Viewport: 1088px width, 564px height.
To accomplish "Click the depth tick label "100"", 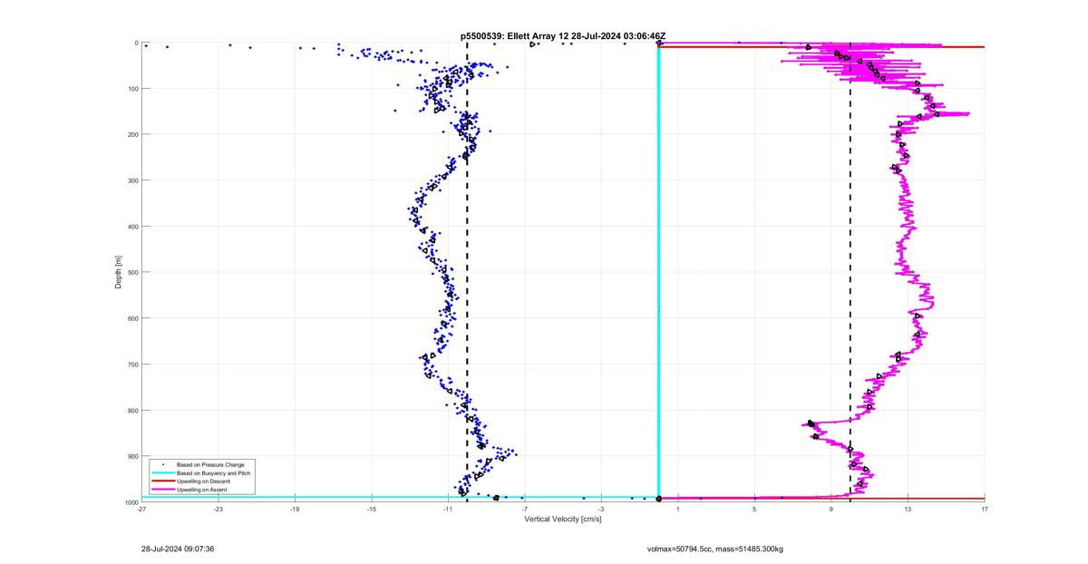I will tap(132, 89).
